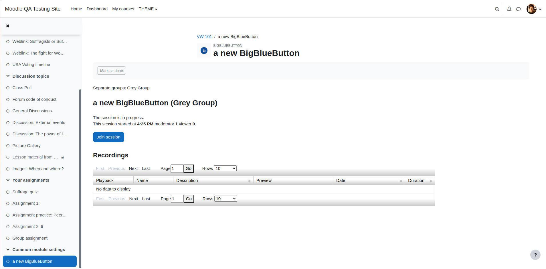
Task: Focus the bottom Page number field
Action: [x=177, y=199]
